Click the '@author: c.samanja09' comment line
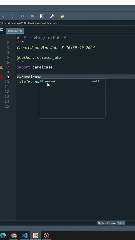Viewport: 135px width, 240px height. [x=39, y=57]
